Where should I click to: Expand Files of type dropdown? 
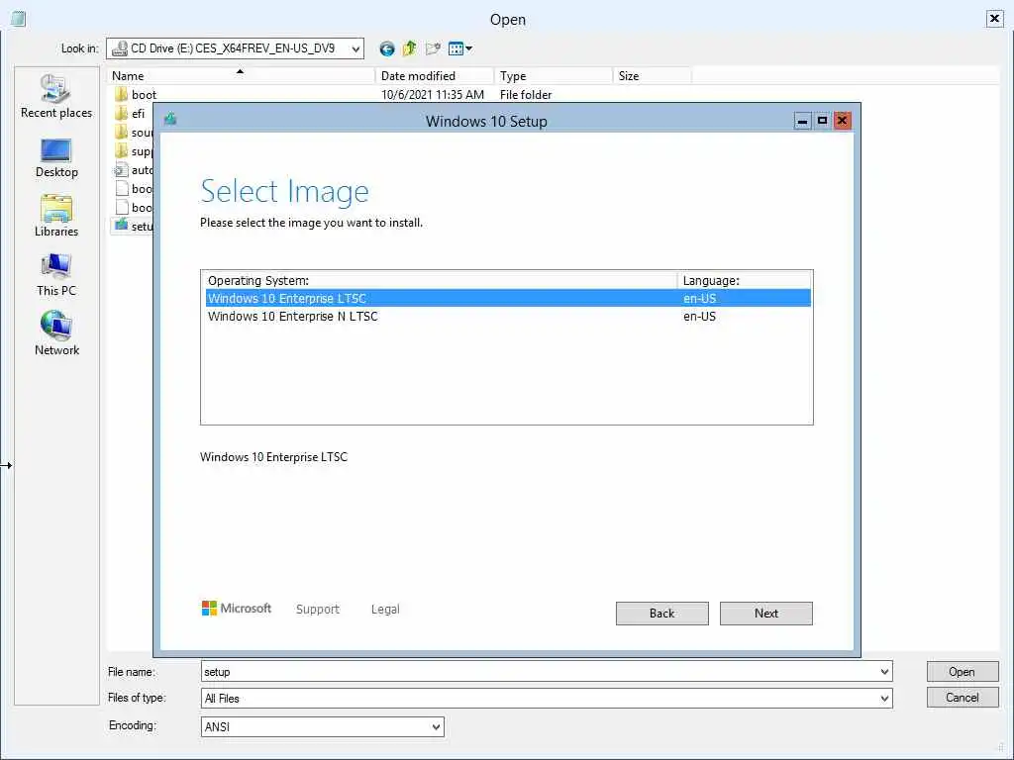[x=884, y=698]
